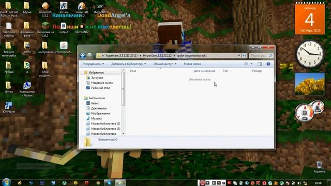Open the Explorer help button

coord(268,64)
